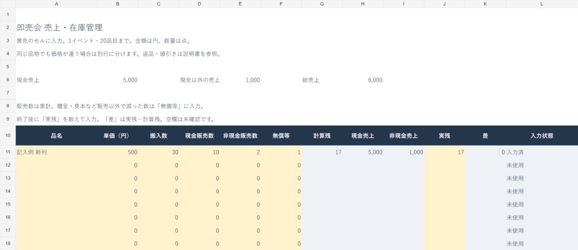Select the 搬入数 cell showing 30

[159, 152]
